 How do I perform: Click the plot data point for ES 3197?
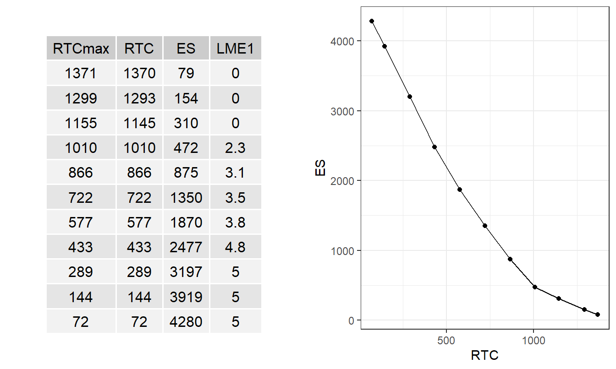tap(410, 97)
